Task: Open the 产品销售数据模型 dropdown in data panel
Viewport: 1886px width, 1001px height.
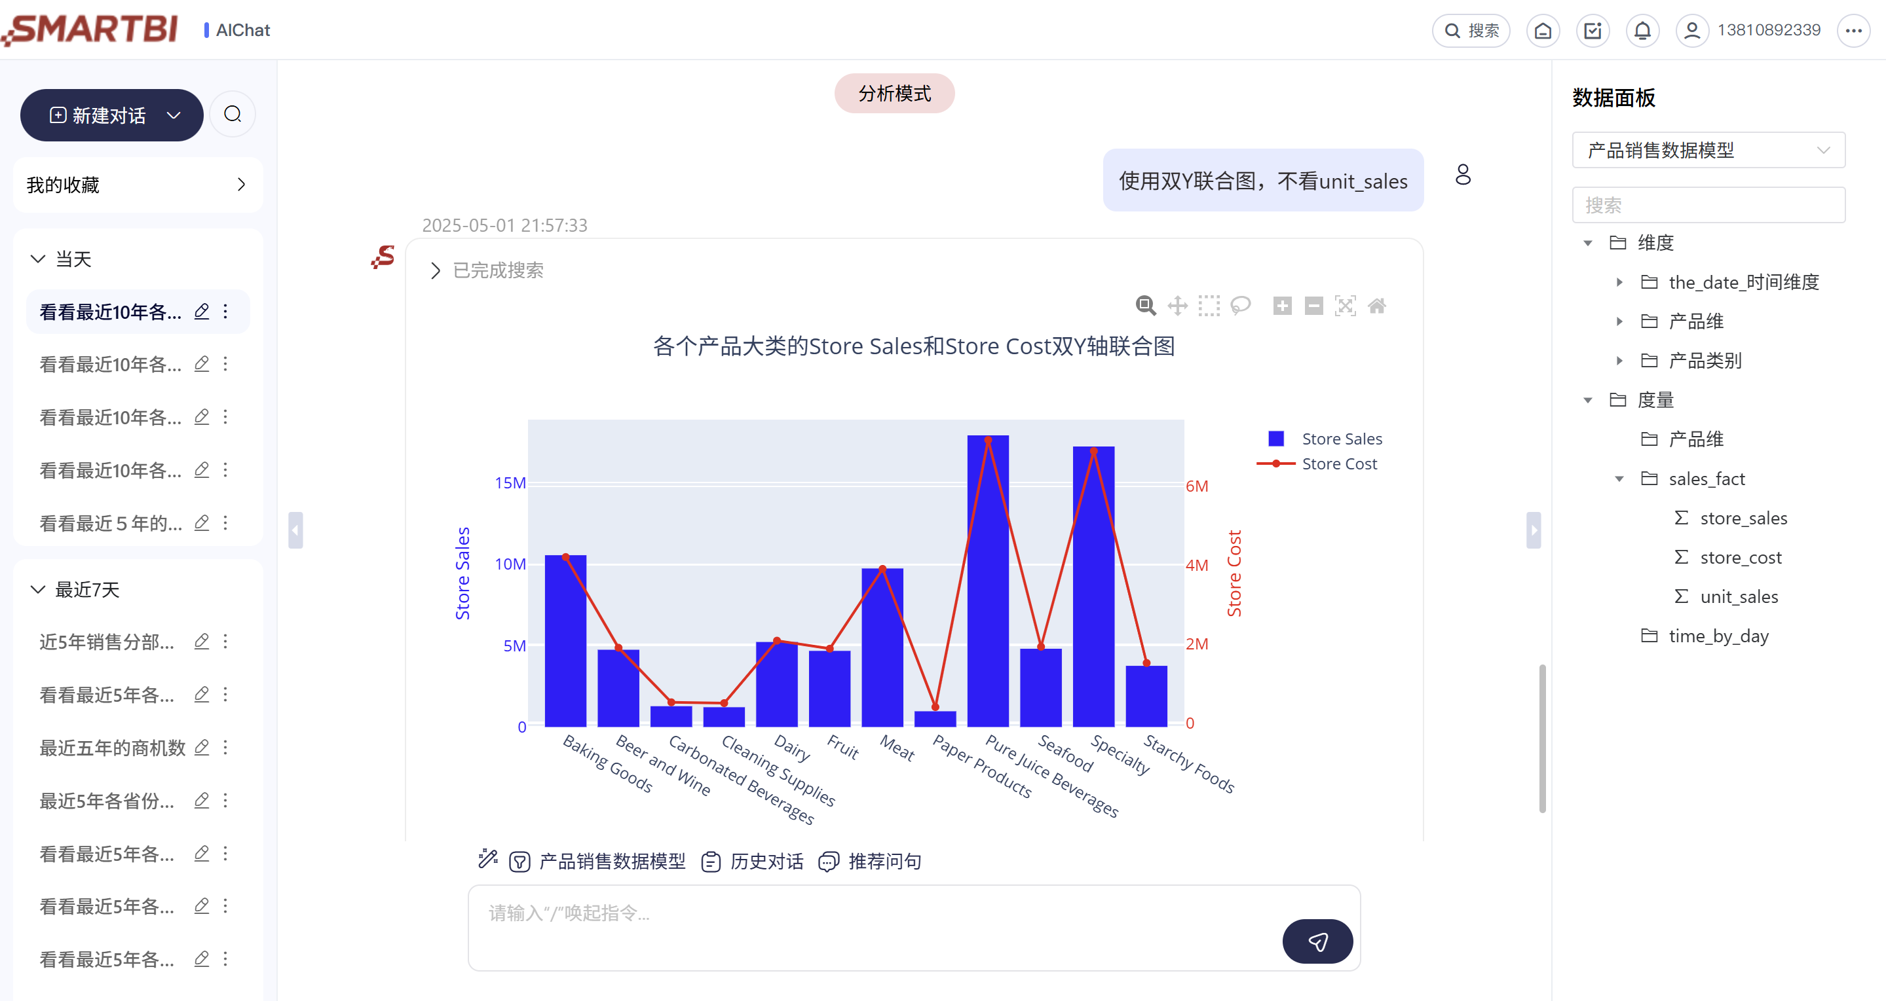Action: point(1708,150)
